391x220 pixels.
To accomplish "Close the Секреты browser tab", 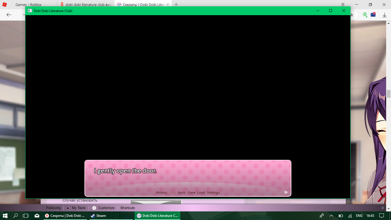I will 168,5.
